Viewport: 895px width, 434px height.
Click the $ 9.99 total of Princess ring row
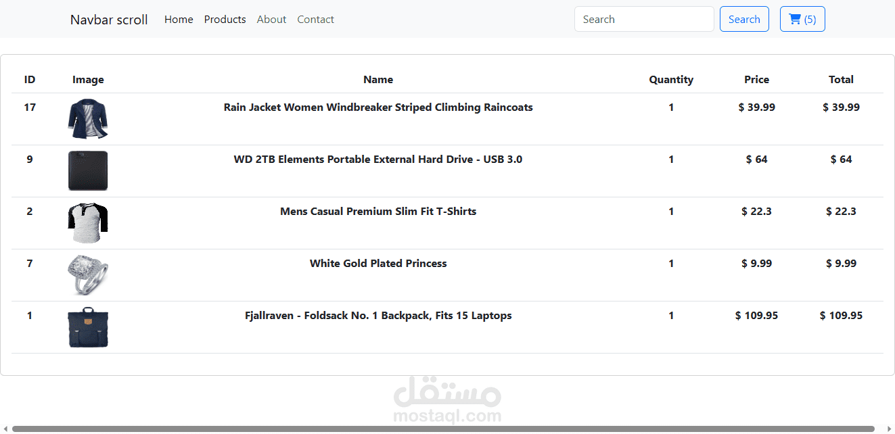[841, 264]
